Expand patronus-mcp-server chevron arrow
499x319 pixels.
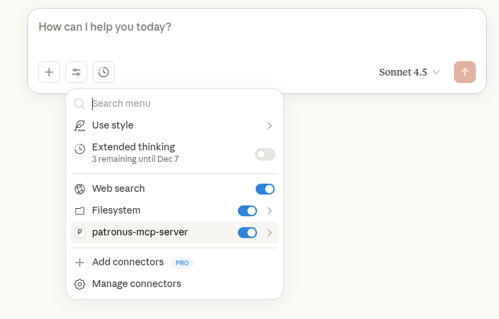pos(269,233)
